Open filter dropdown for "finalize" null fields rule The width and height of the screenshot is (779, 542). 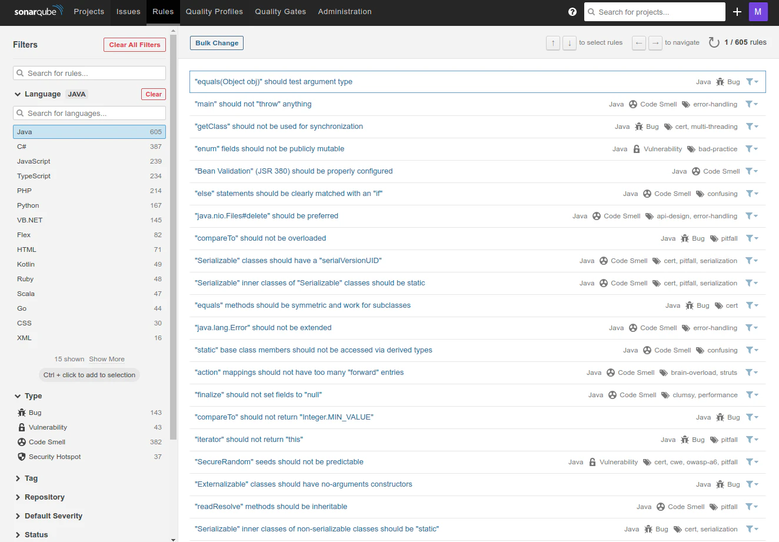click(752, 395)
